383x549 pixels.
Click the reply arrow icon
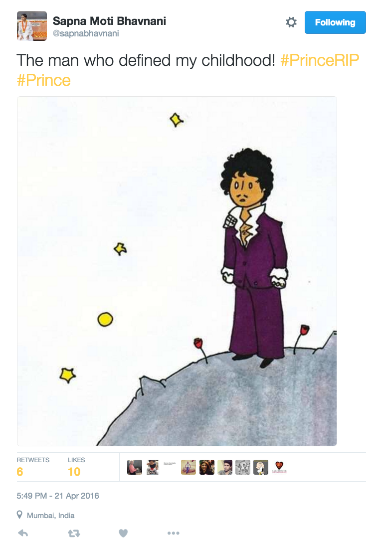point(23,533)
